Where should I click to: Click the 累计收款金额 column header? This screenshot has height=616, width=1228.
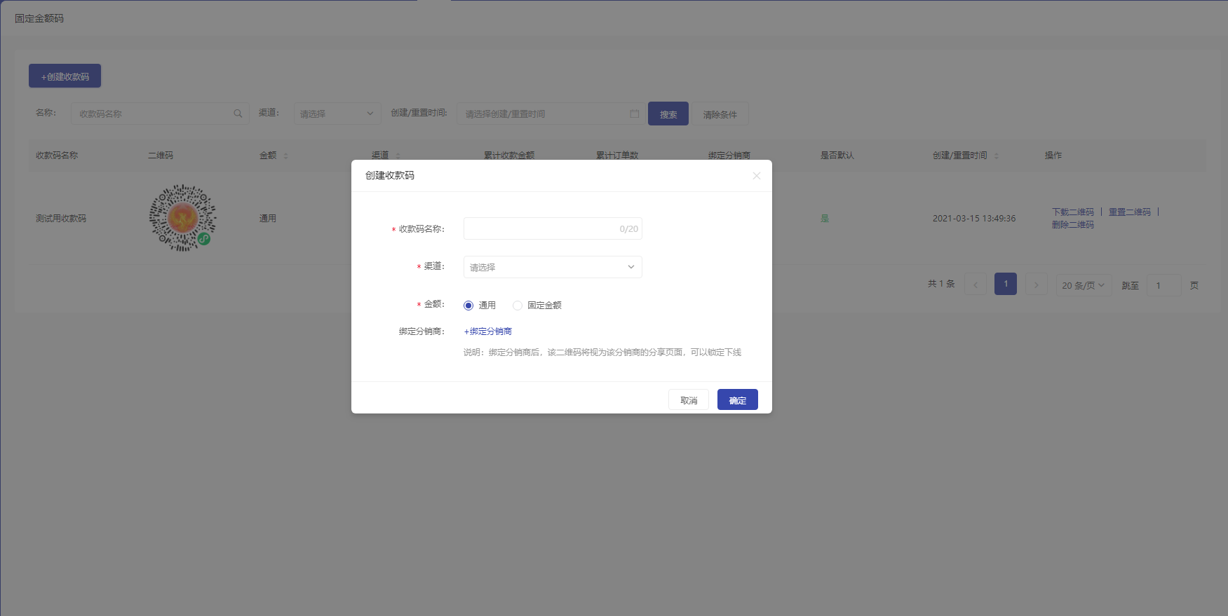pos(509,156)
